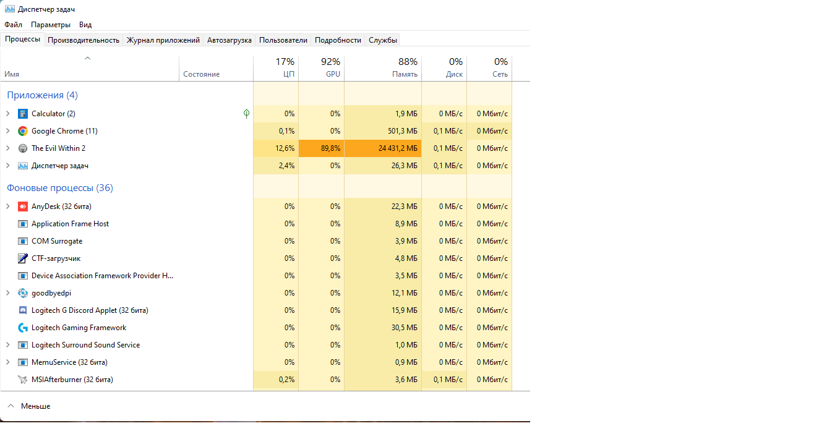Click the Task Manager title bar icon
Viewport: 832px width, 426px height.
tap(9, 9)
